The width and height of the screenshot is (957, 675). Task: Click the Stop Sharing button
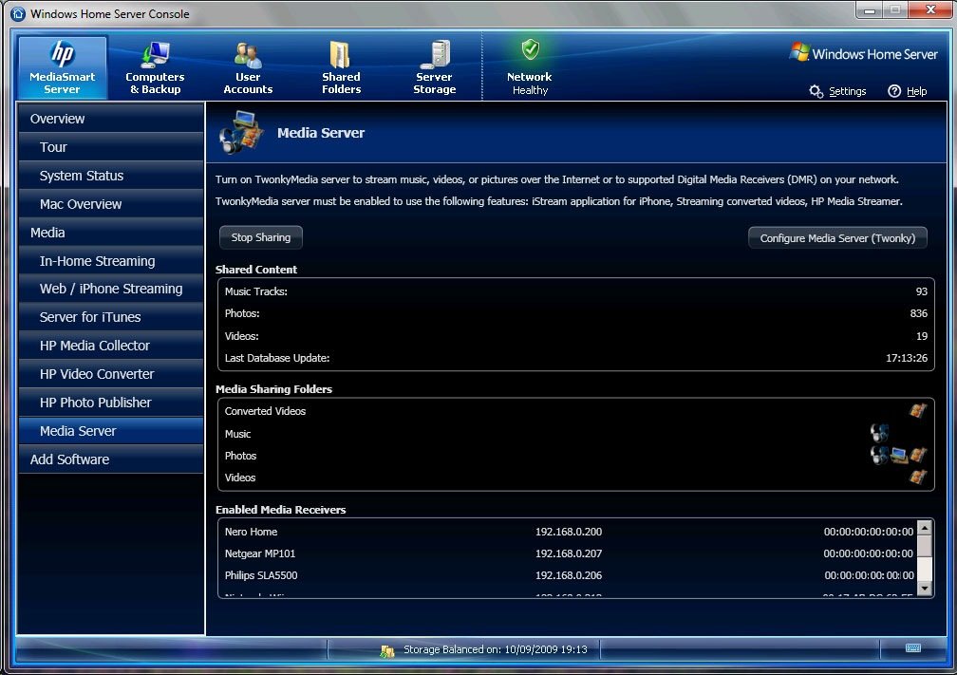click(260, 237)
